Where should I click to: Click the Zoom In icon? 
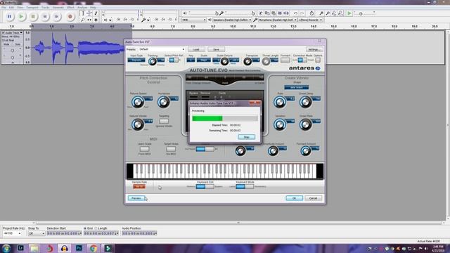[x=321, y=13]
